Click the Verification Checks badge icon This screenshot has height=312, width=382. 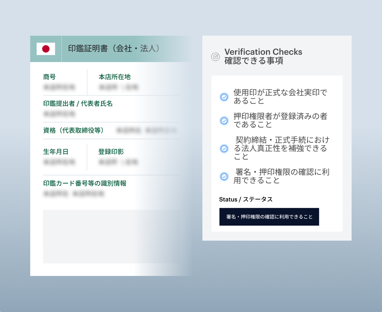(215, 57)
